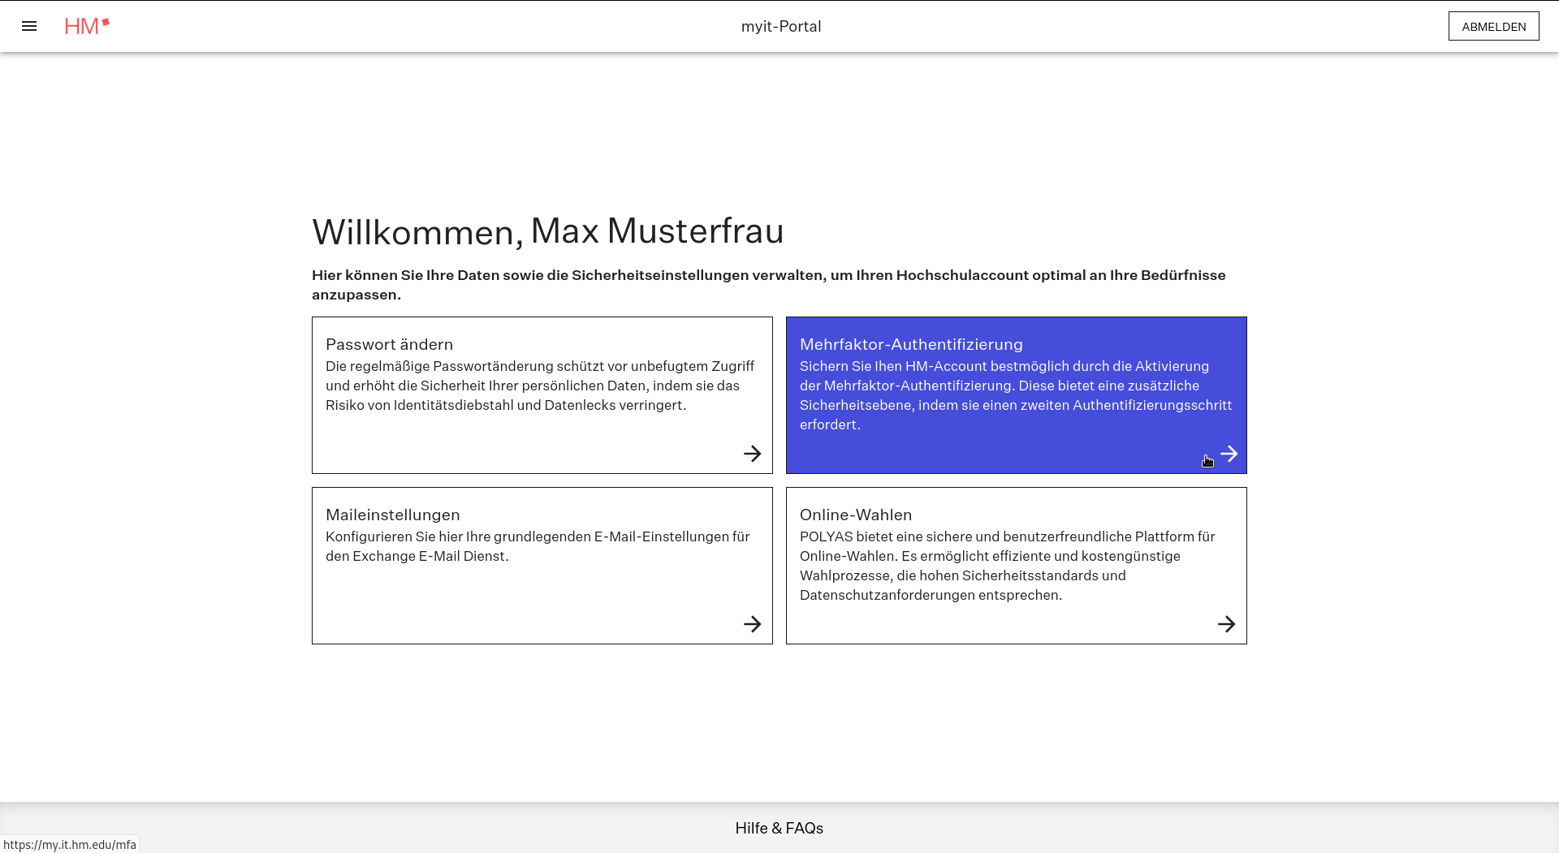
Task: Click the arrow on Maileinstellungen card
Action: (x=752, y=624)
